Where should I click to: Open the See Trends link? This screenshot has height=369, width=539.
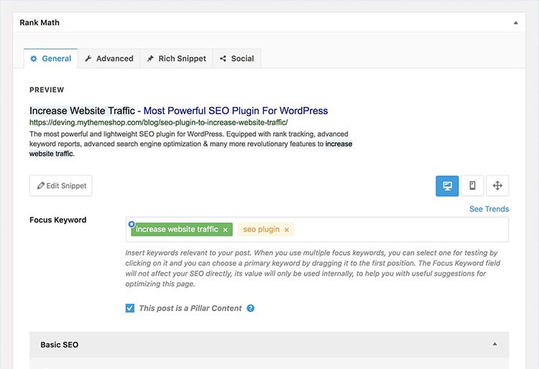click(489, 209)
